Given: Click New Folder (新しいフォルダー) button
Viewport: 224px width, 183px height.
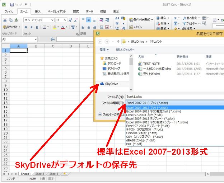Looking at the screenshot, I should (x=125, y=50).
